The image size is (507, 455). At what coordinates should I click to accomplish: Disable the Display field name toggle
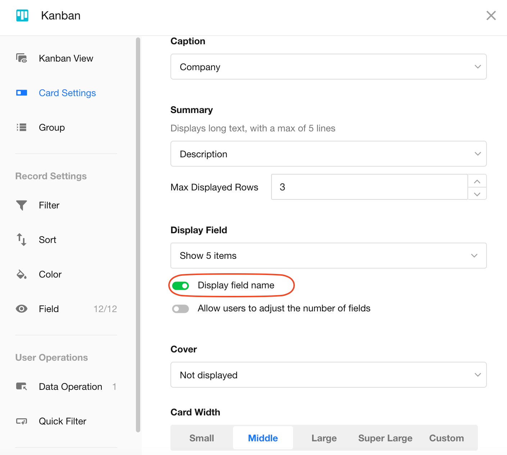(x=181, y=286)
